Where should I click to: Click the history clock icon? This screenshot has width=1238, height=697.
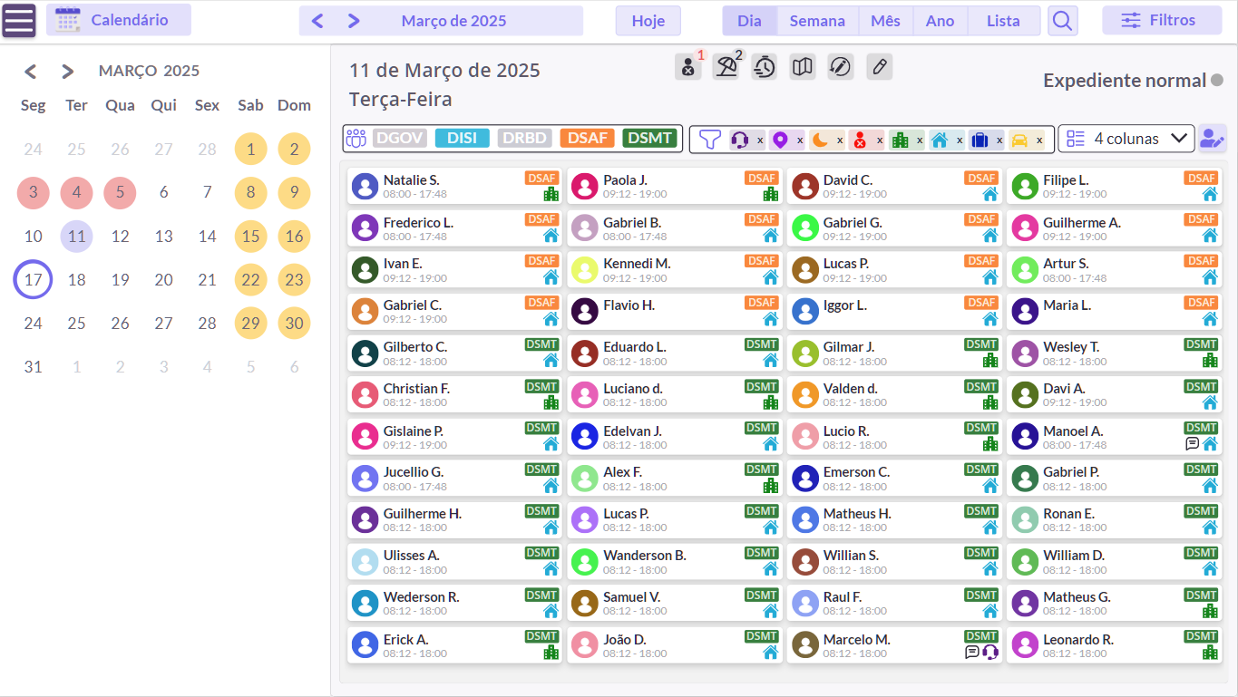[x=765, y=66]
